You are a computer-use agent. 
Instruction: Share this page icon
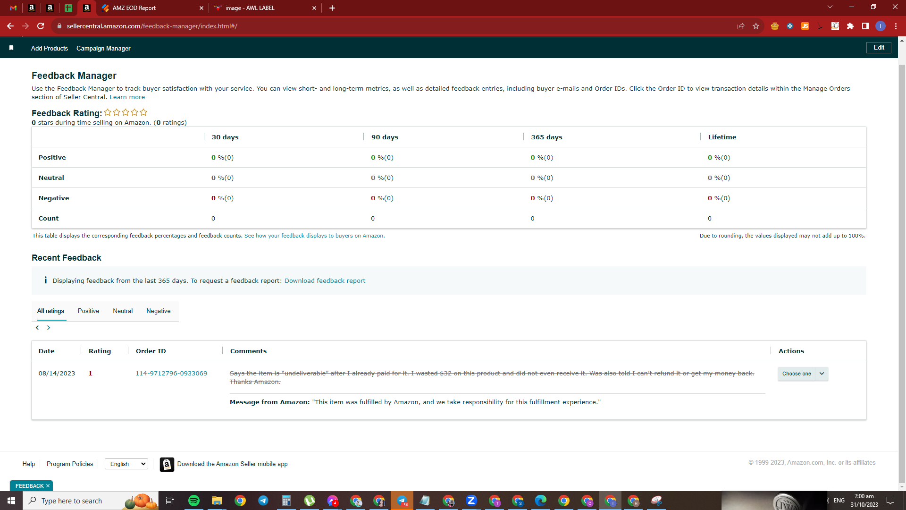pos(741,26)
